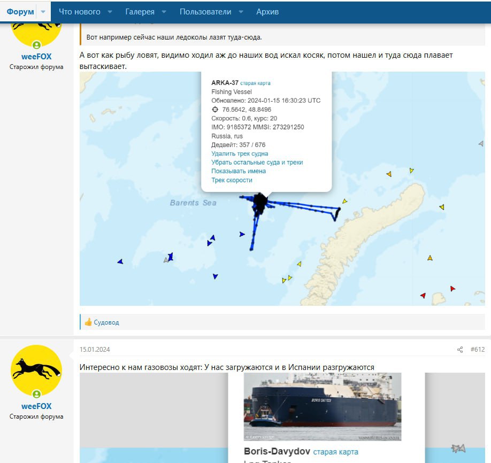Click the thumbs-up reaction icon beside Судовод
Screen dimensions: 491x463
pos(88,322)
